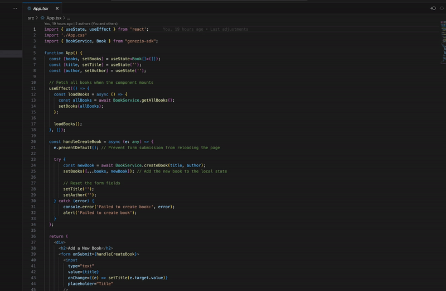Open the sidebar more actions ellipsis
Viewport: 446px width, 291px height.
15,8
